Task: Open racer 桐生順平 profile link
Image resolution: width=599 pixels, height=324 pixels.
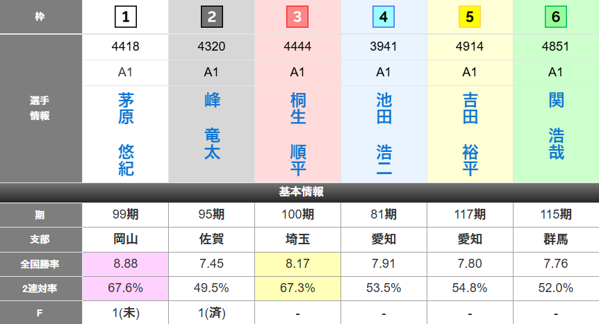Action: coord(297,135)
